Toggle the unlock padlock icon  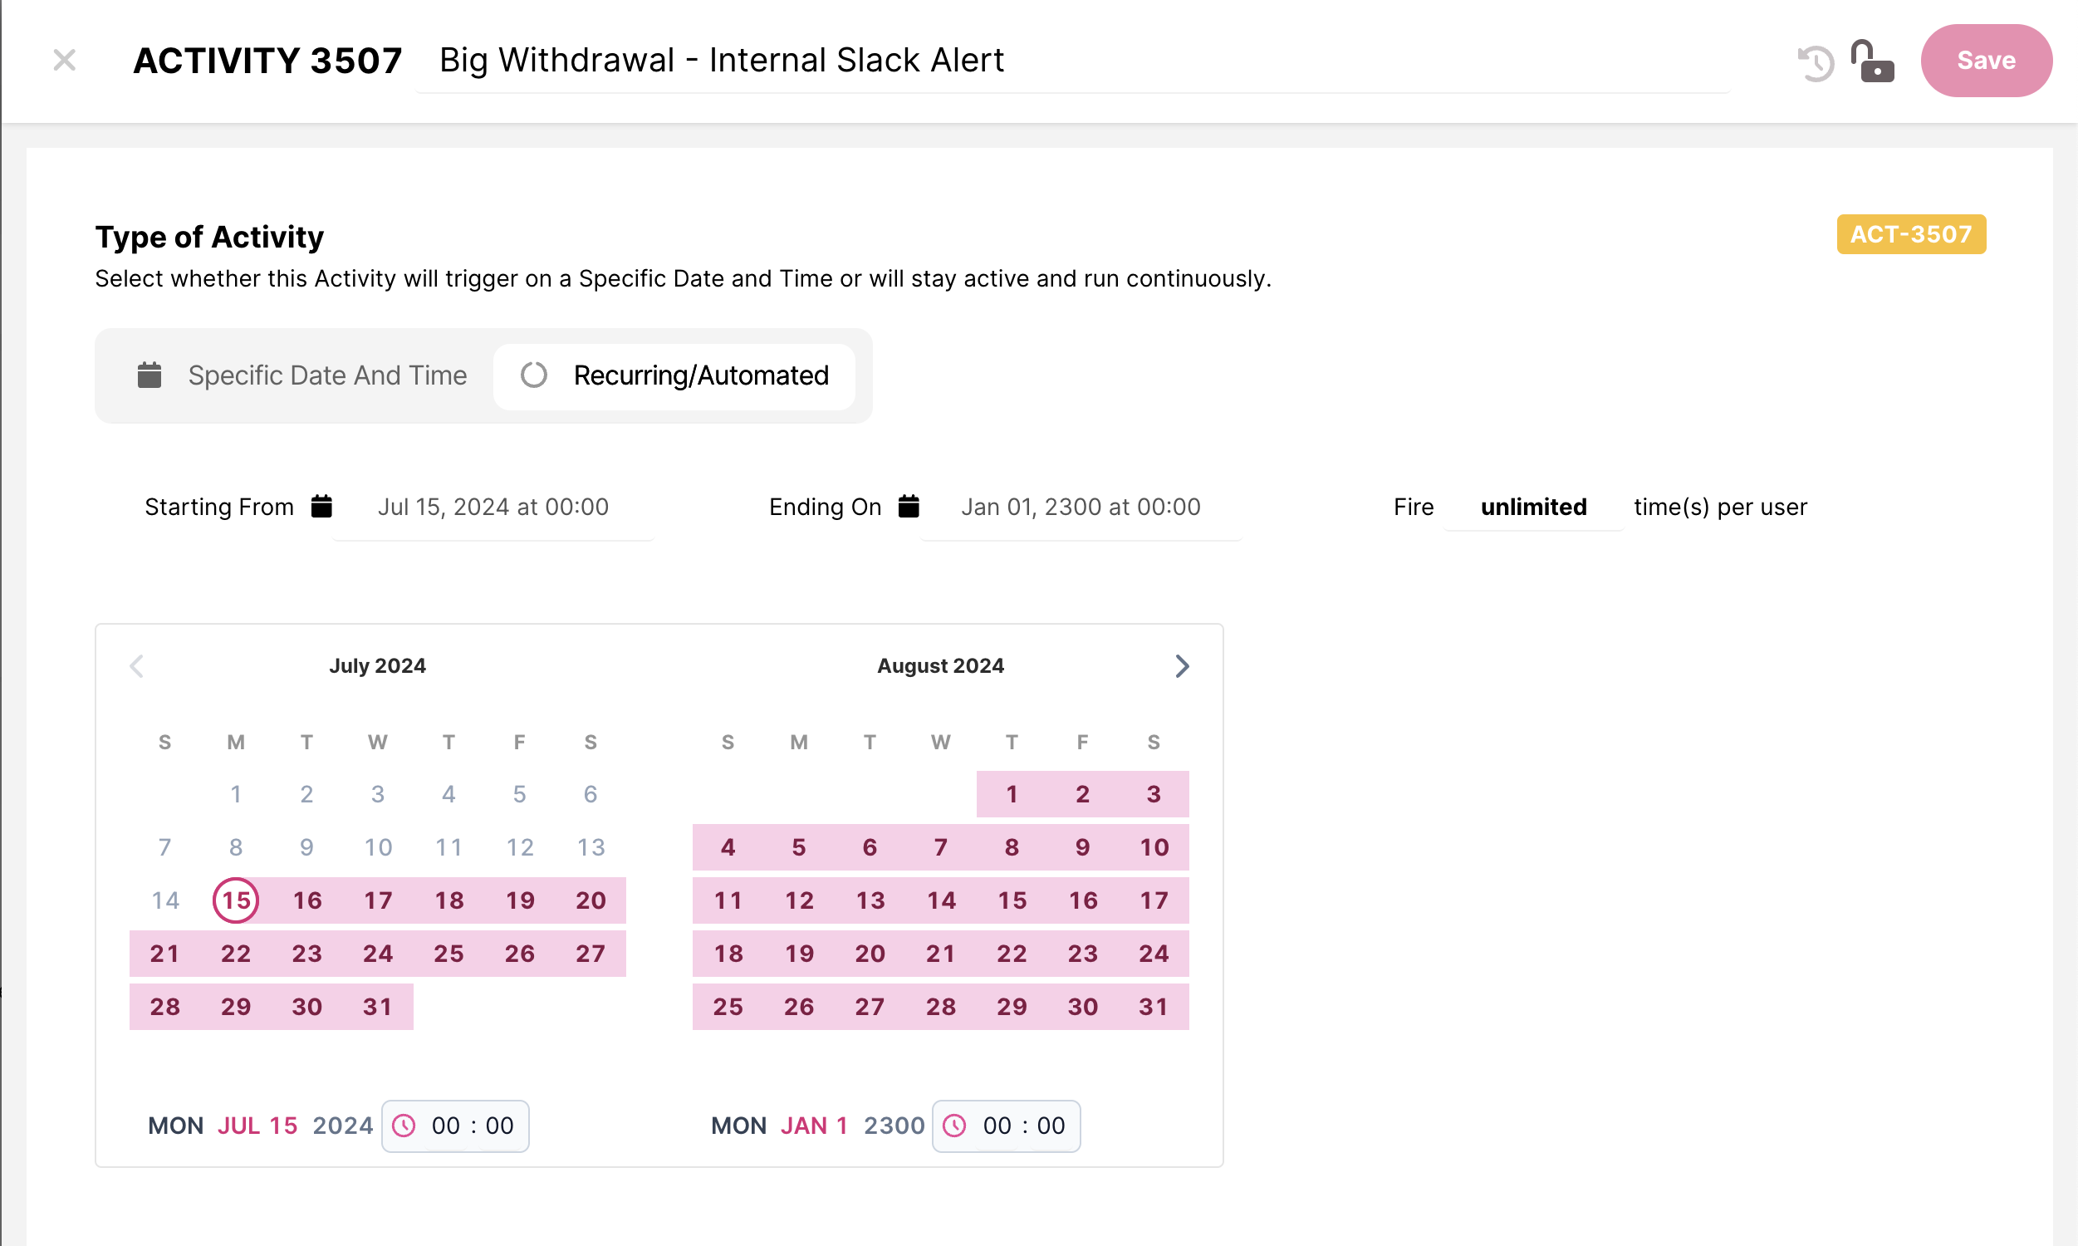click(1871, 61)
